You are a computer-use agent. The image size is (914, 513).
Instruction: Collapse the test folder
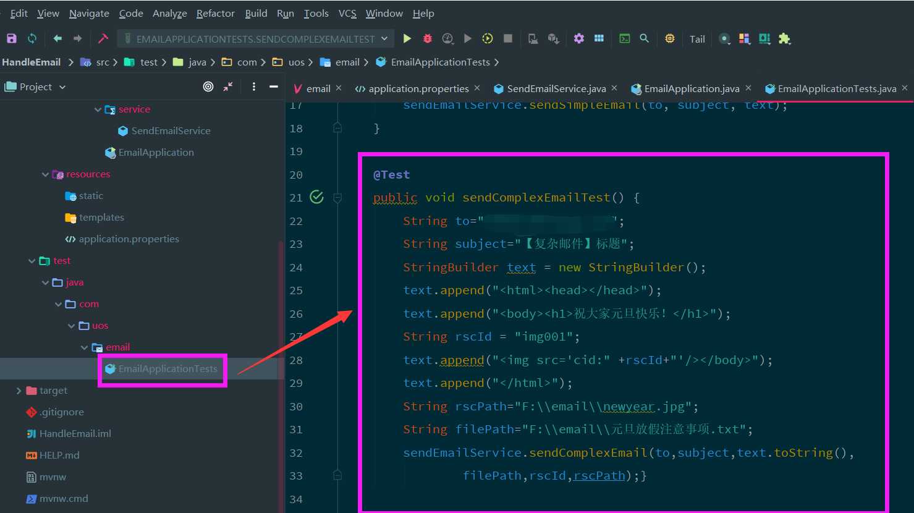[32, 261]
